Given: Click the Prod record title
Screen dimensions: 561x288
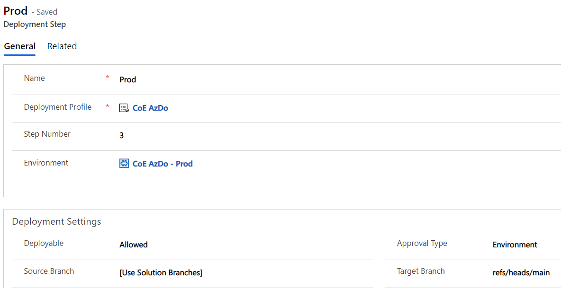Looking at the screenshot, I should click(x=16, y=10).
